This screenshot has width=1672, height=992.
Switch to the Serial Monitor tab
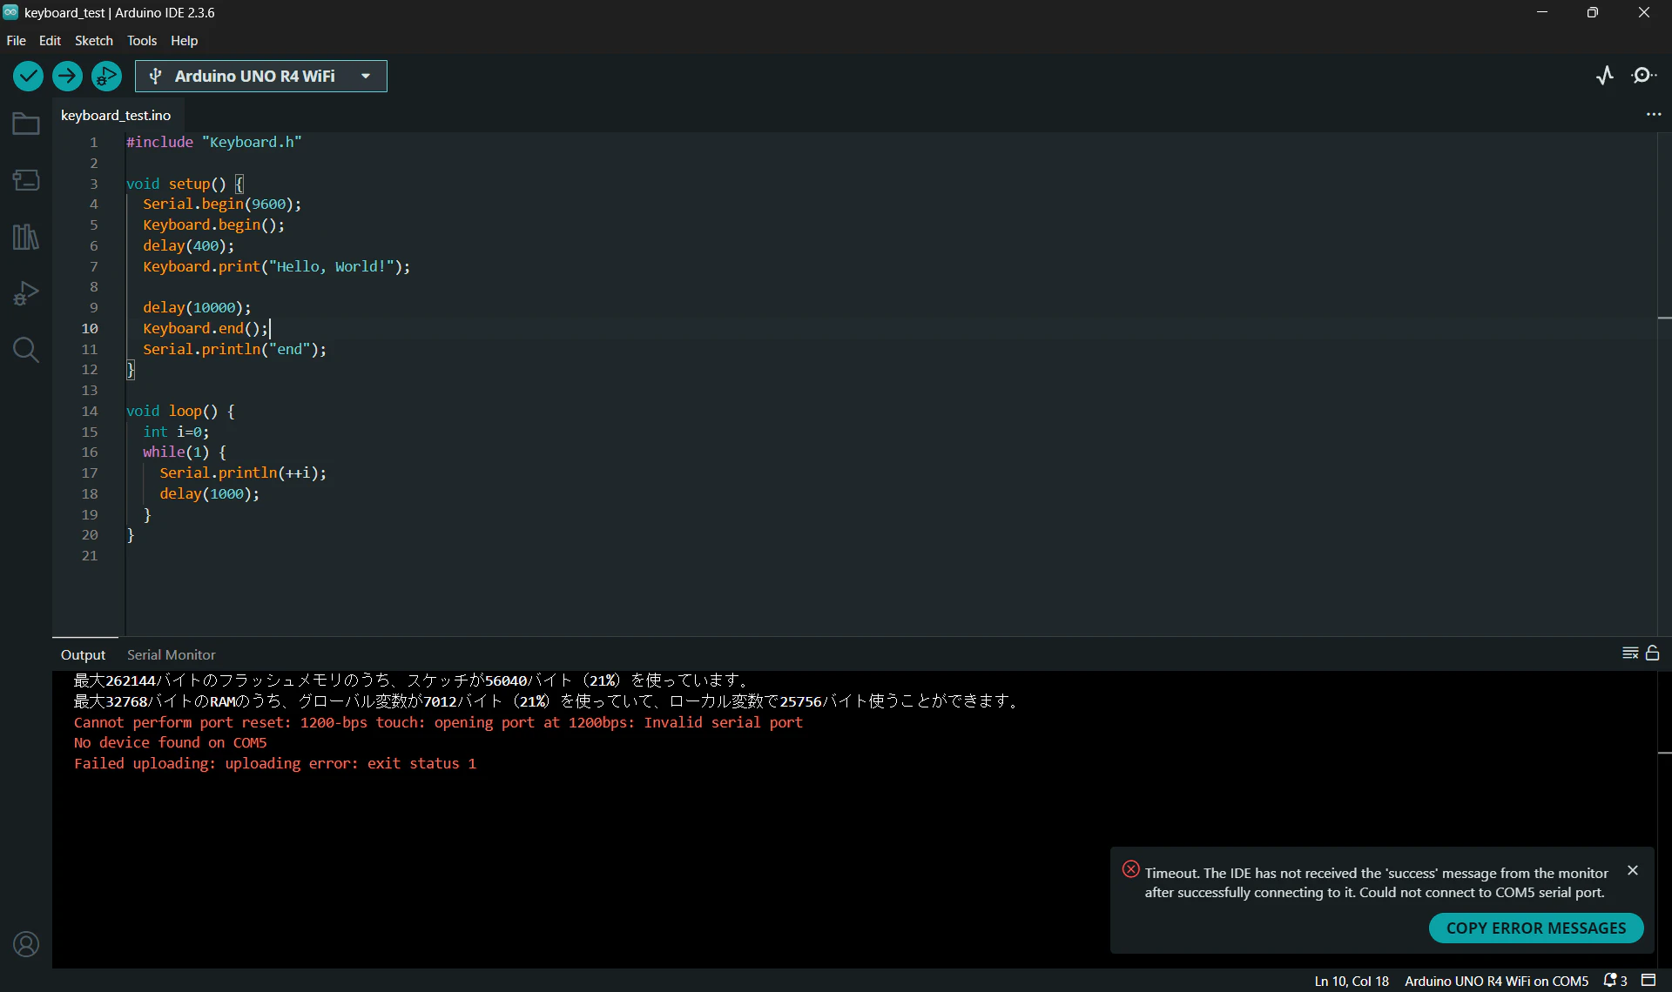pos(172,654)
